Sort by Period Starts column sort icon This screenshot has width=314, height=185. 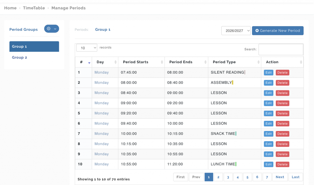tap(162, 62)
